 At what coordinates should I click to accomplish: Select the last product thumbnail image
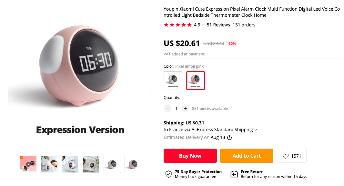pyautogui.click(x=133, y=164)
